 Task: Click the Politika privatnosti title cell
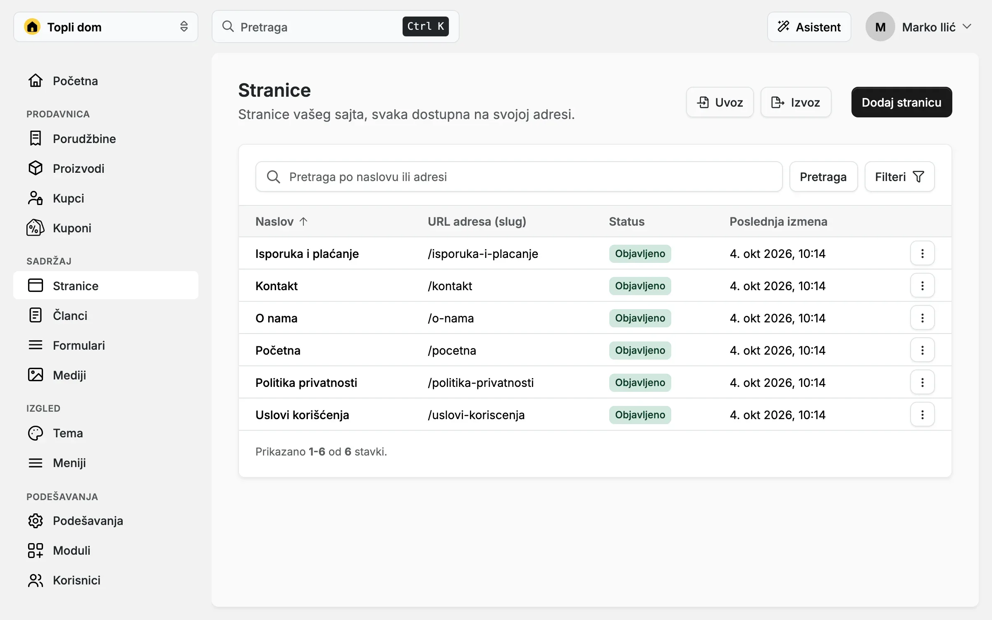click(x=306, y=382)
